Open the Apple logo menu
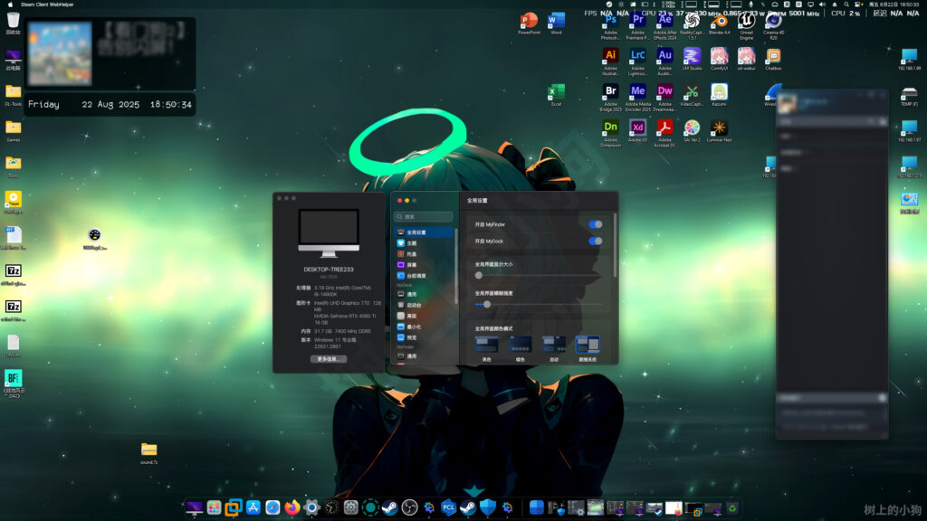This screenshot has height=521, width=927. click(x=10, y=5)
